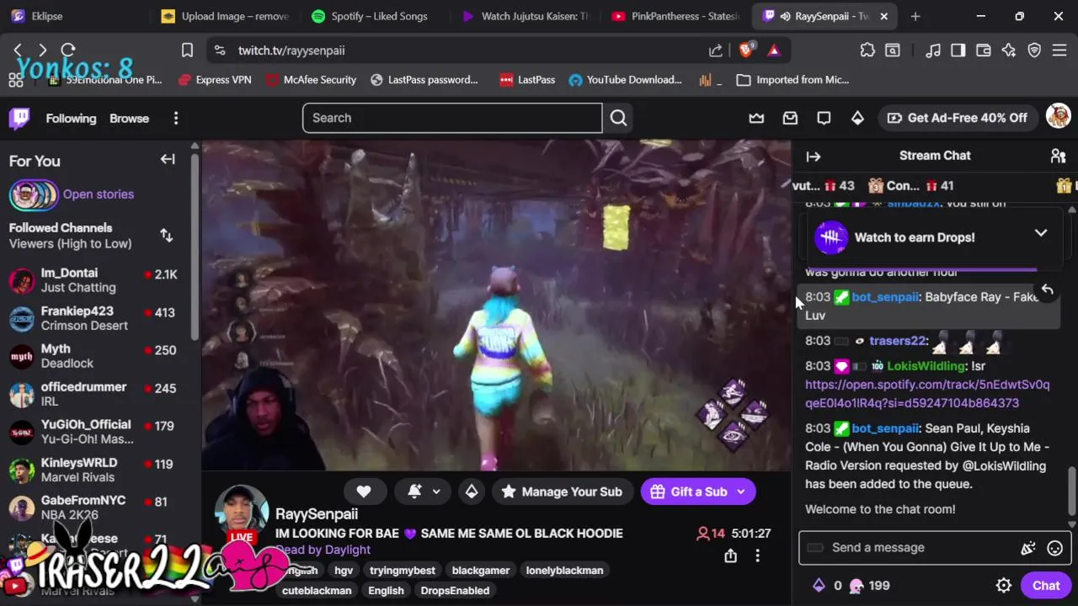Open the chat settings gear

1003,586
